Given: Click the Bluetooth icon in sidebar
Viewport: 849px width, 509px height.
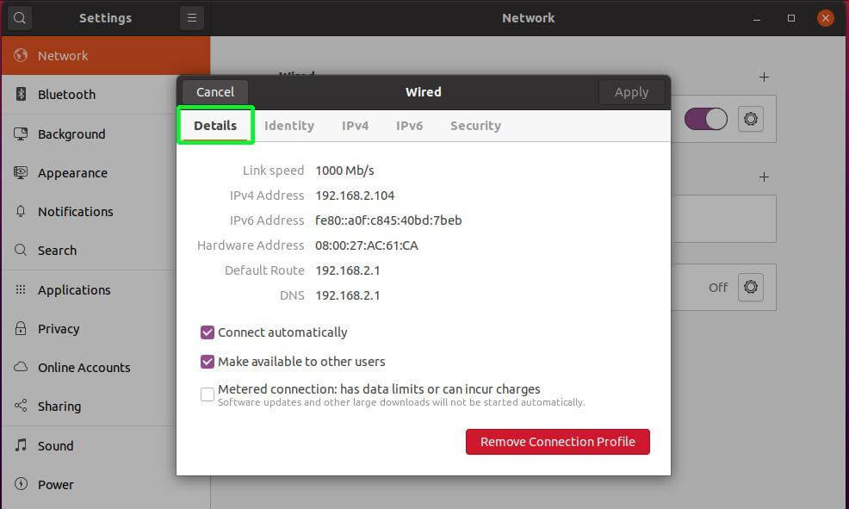Looking at the screenshot, I should 21,95.
